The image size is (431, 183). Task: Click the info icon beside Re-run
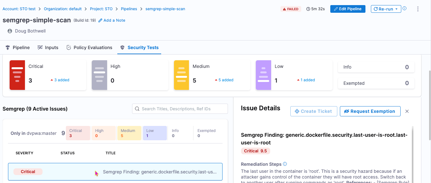404,9
